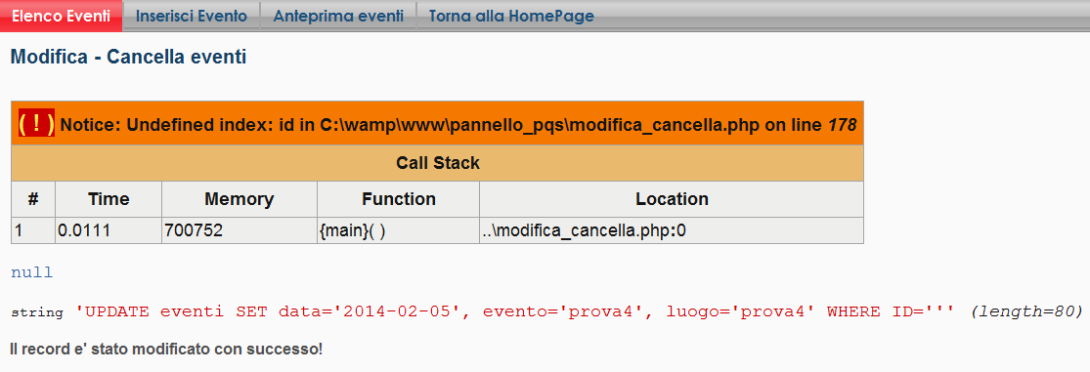Viewport: 1090px width, 372px height.
Task: Select the 700752 memory value cell
Action: coord(240,230)
